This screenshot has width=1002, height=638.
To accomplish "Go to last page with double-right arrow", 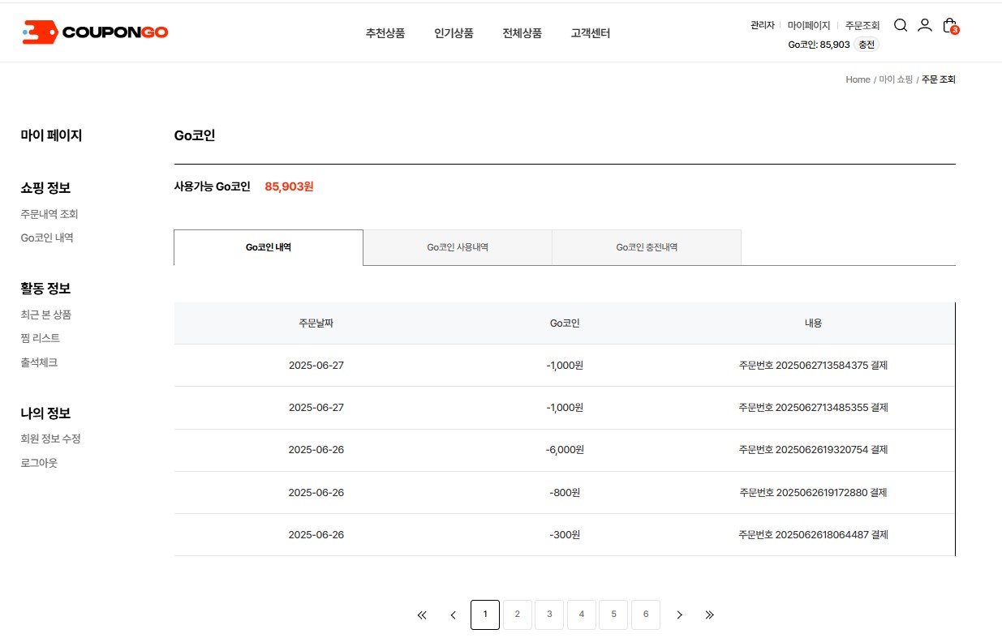I will tap(710, 614).
